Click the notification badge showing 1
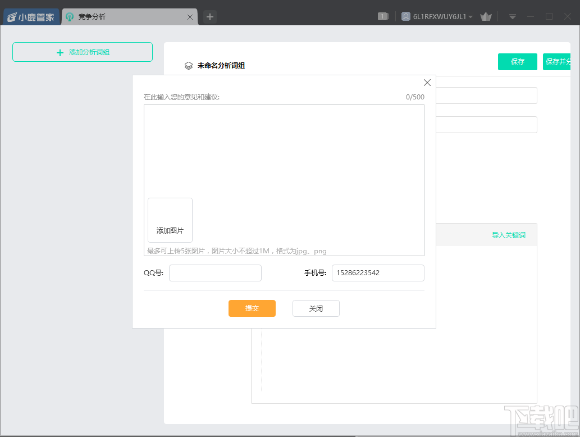 point(382,16)
